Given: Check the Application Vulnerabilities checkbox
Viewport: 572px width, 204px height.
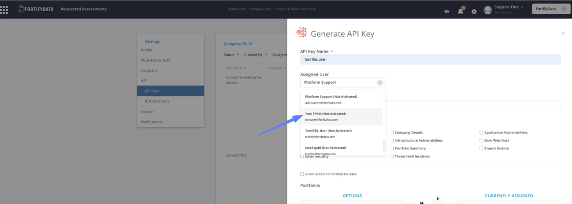Looking at the screenshot, I should (x=481, y=133).
